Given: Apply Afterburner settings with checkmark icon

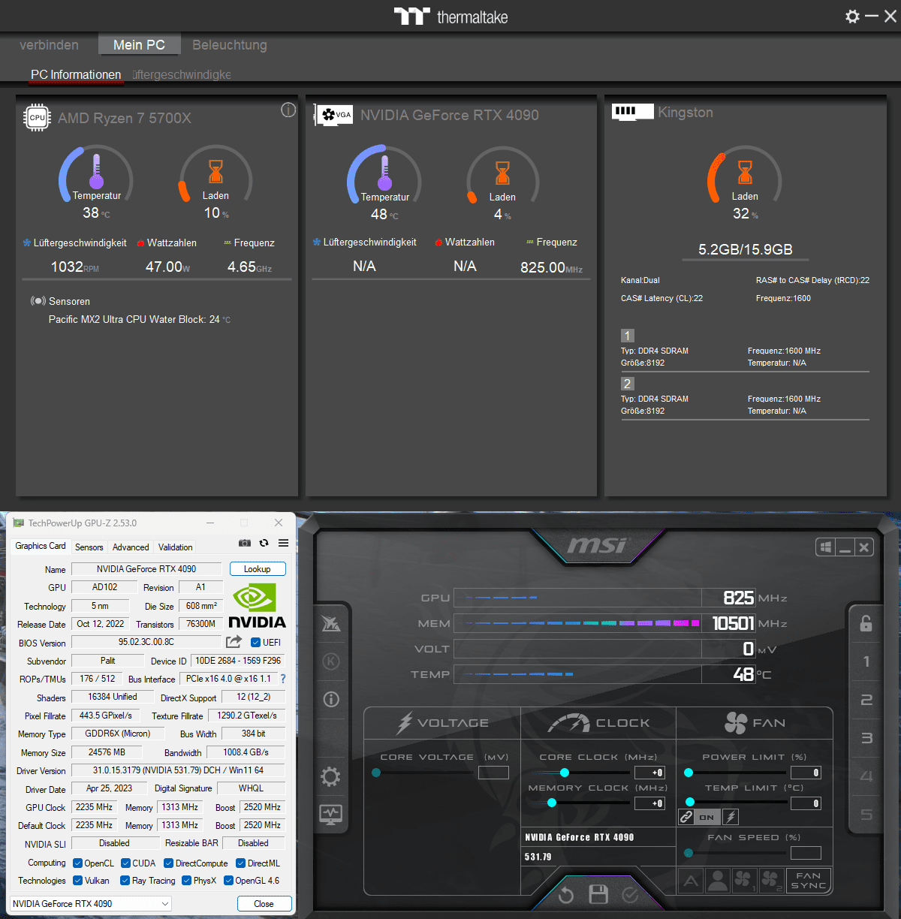Looking at the screenshot, I should coord(631,894).
